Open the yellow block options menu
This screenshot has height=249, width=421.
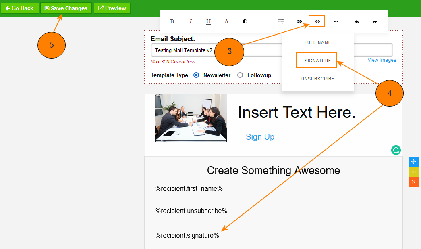click(x=413, y=172)
